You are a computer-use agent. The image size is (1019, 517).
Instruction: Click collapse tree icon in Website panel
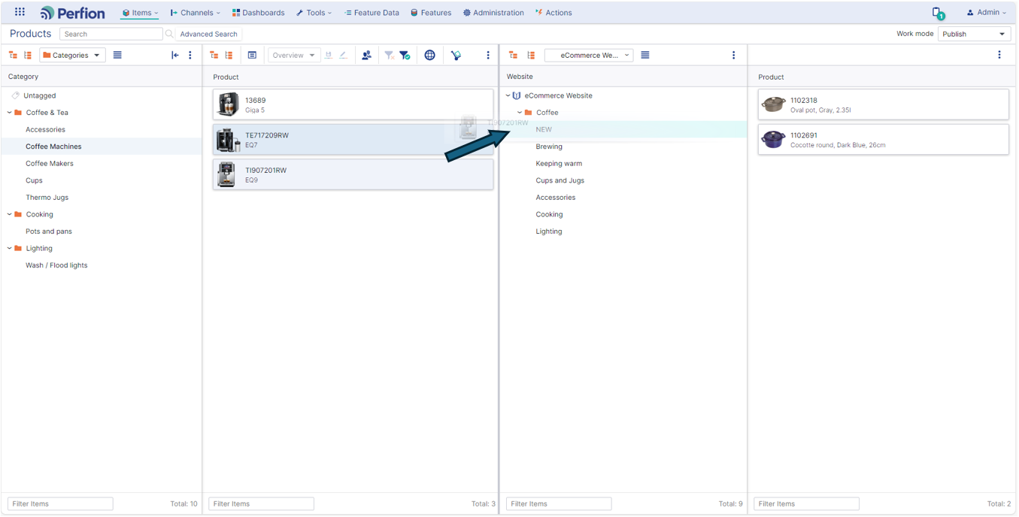531,55
